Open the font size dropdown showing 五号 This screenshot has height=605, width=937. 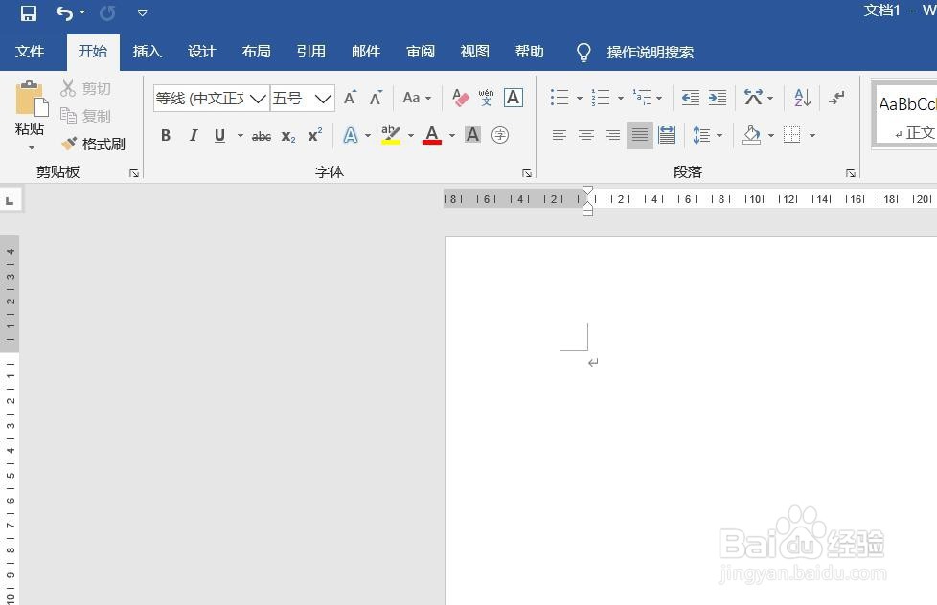click(x=323, y=98)
